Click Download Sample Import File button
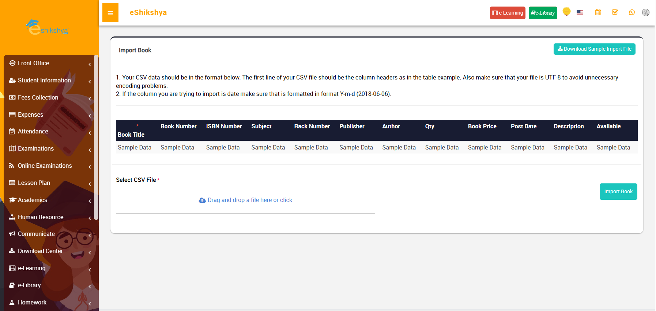656x311 pixels. 594,49
